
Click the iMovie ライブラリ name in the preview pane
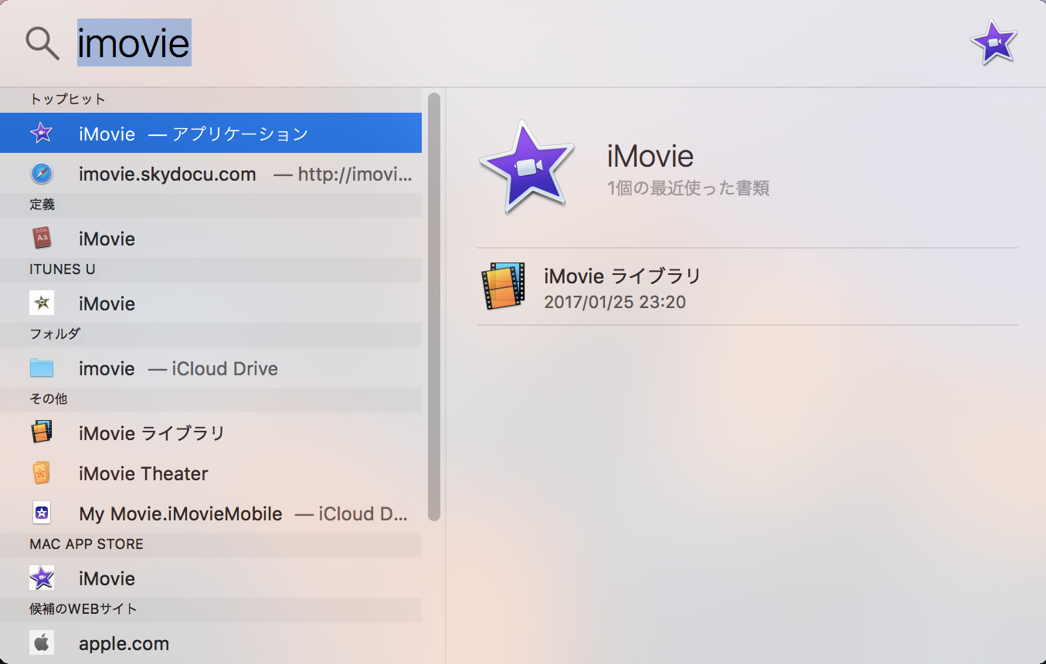pos(623,276)
